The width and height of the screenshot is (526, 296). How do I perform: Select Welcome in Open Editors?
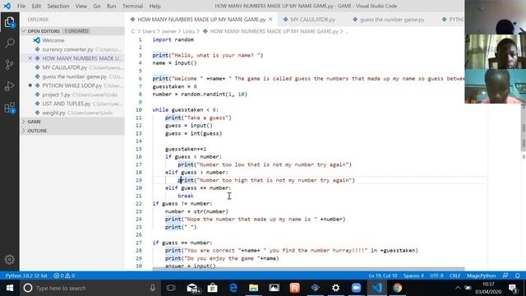click(72, 40)
